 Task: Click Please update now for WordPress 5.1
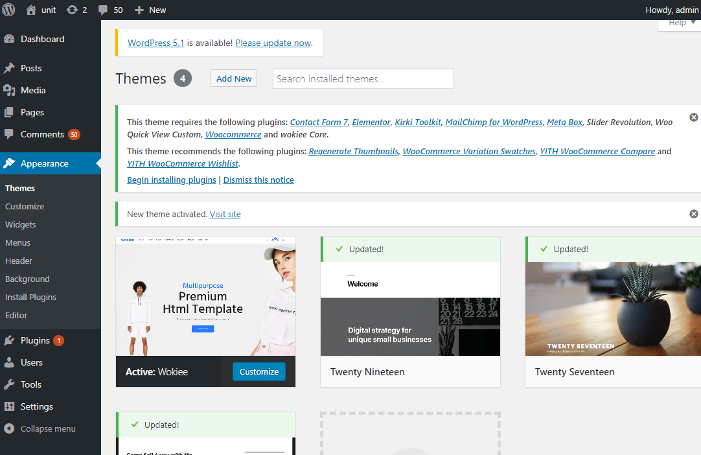273,42
